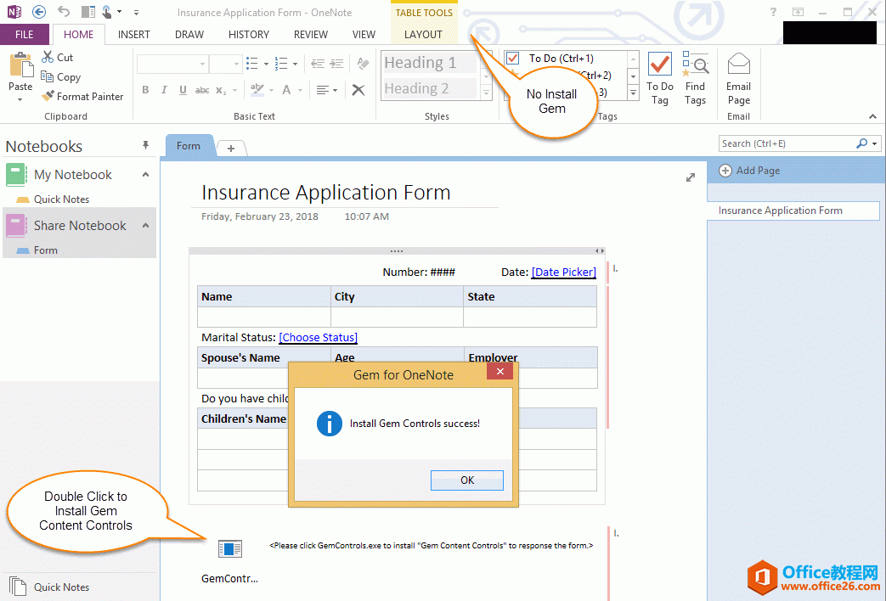Click the [Date Picker] link
The image size is (886, 601).
click(564, 272)
